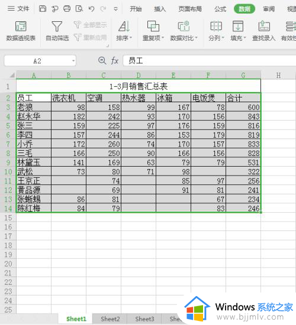Switch to the Sheet2 tab
Image resolution: width=296 pixels, height=325 pixels.
(110, 318)
